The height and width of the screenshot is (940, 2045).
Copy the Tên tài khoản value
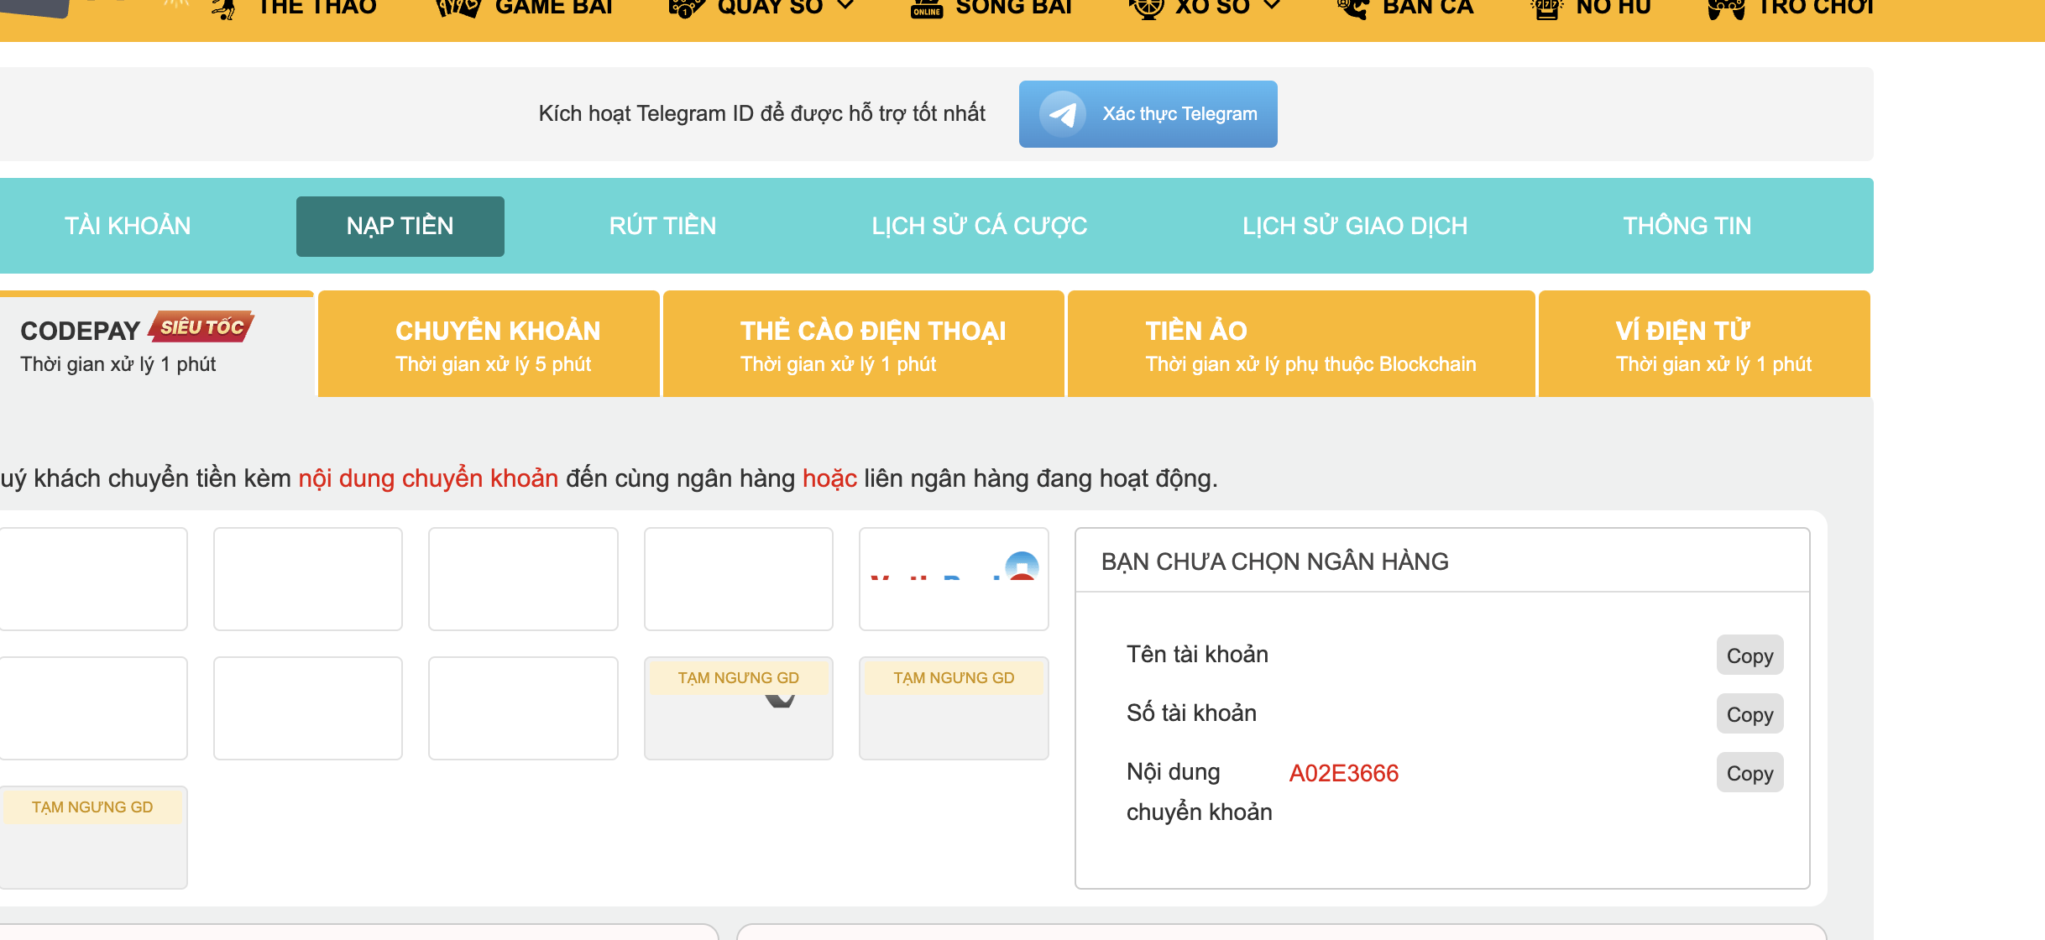point(1749,655)
